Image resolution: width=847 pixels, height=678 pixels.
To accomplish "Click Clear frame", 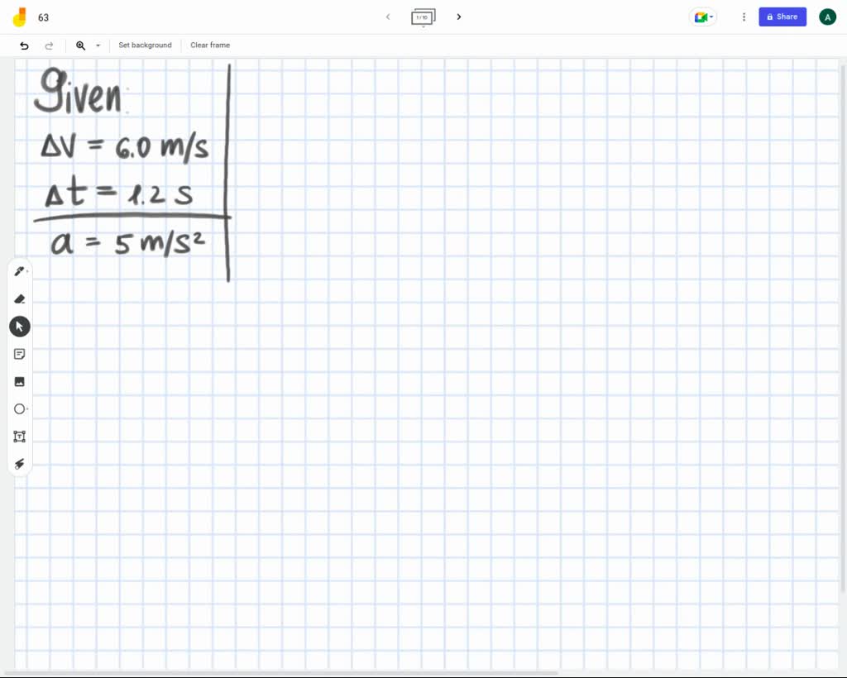I will pos(209,45).
